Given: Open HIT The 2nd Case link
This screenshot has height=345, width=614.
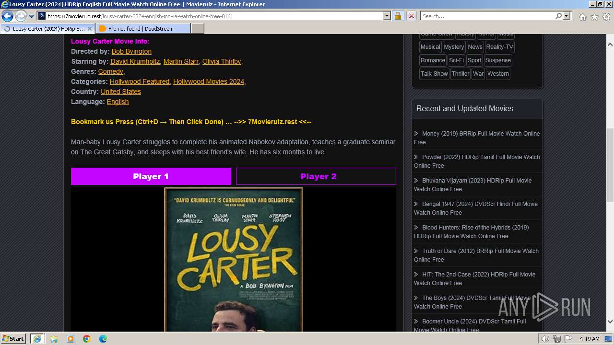Looking at the screenshot, I should click(475, 279).
